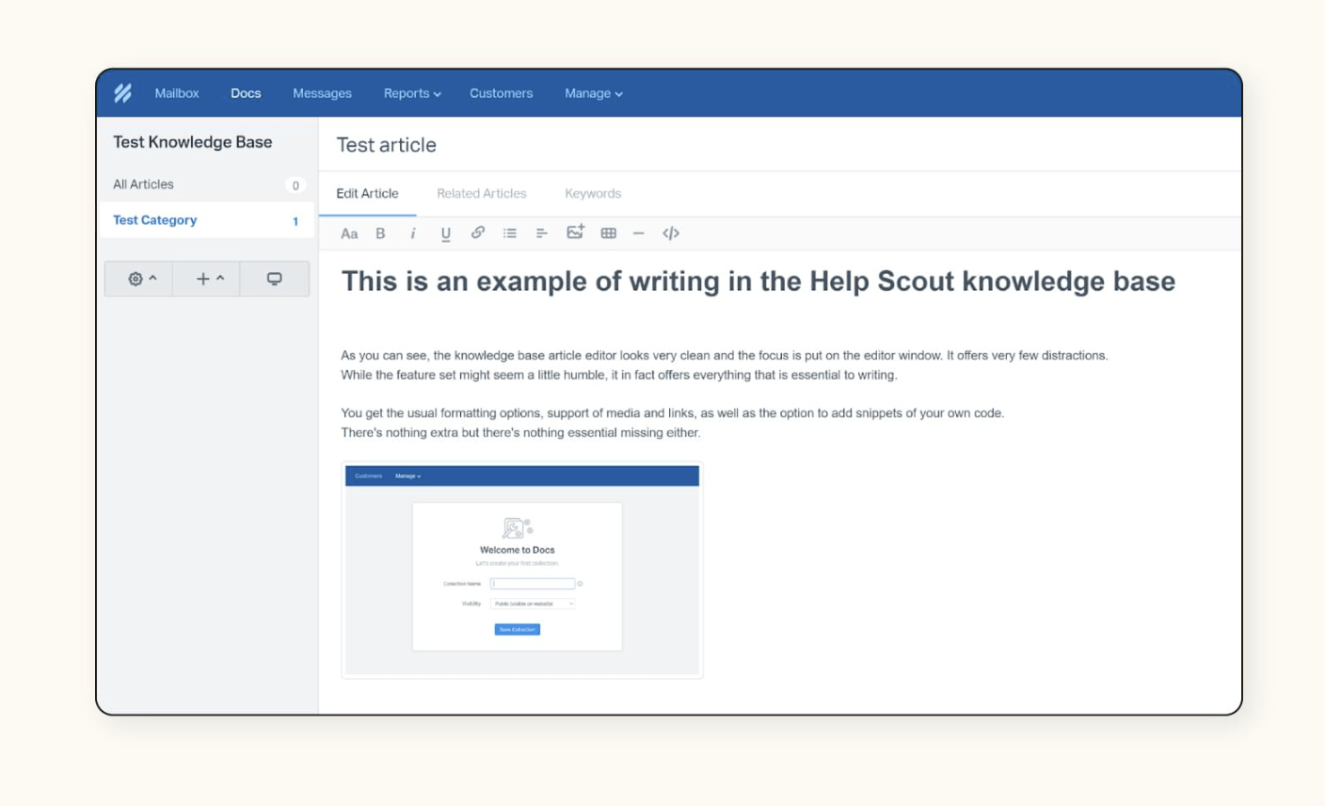The height and width of the screenshot is (806, 1325).
Task: Switch to the Edit Article tab
Action: (367, 193)
